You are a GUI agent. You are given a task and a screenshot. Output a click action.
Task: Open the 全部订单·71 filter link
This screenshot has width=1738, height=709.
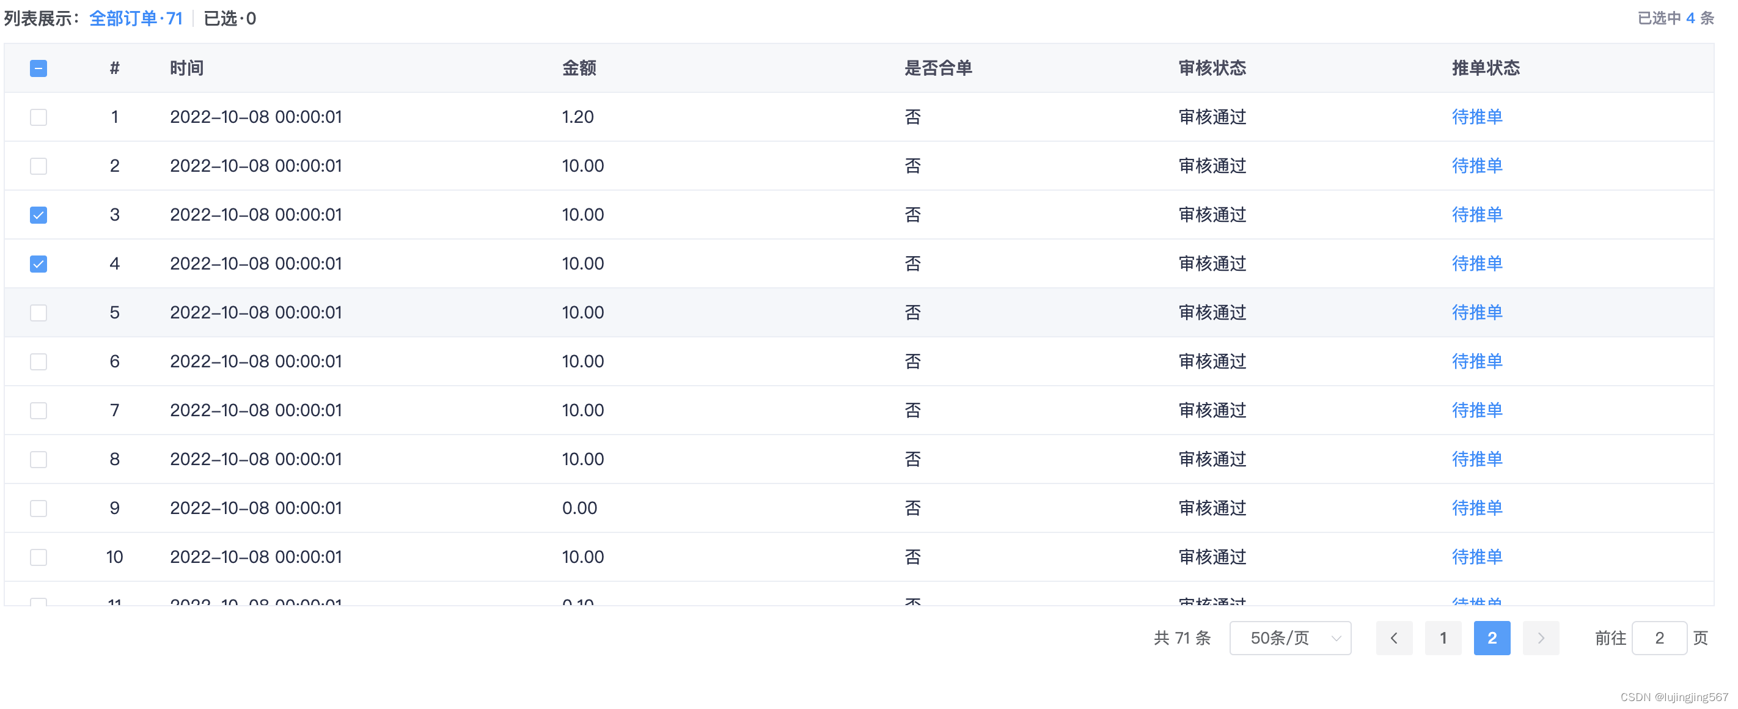136,18
